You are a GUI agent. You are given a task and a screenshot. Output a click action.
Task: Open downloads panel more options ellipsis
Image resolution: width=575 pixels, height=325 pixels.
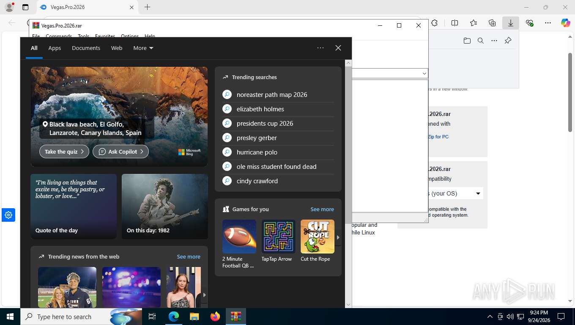point(494,41)
